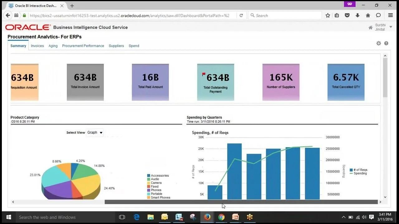Bookmark this page with the star icon

coord(328,15)
